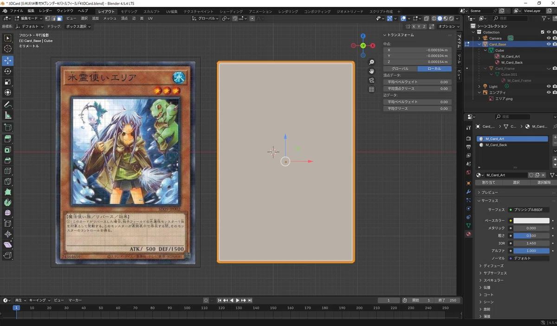
Task: Click 割り当て assign button
Action: 489,182
